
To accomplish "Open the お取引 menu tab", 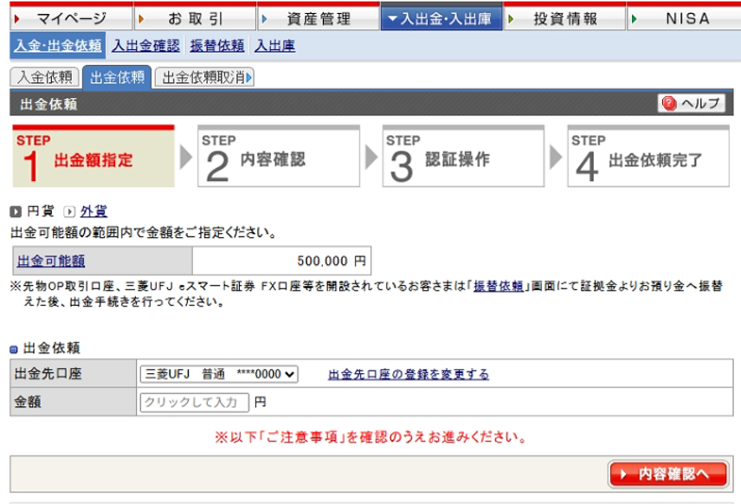I will [195, 18].
